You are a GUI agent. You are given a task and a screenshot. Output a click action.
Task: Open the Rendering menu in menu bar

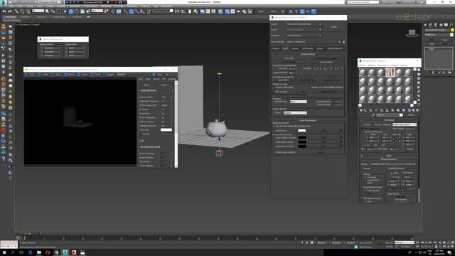click(x=106, y=6)
